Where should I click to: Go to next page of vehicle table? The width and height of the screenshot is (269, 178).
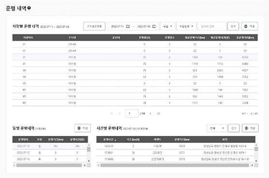tap(150, 113)
